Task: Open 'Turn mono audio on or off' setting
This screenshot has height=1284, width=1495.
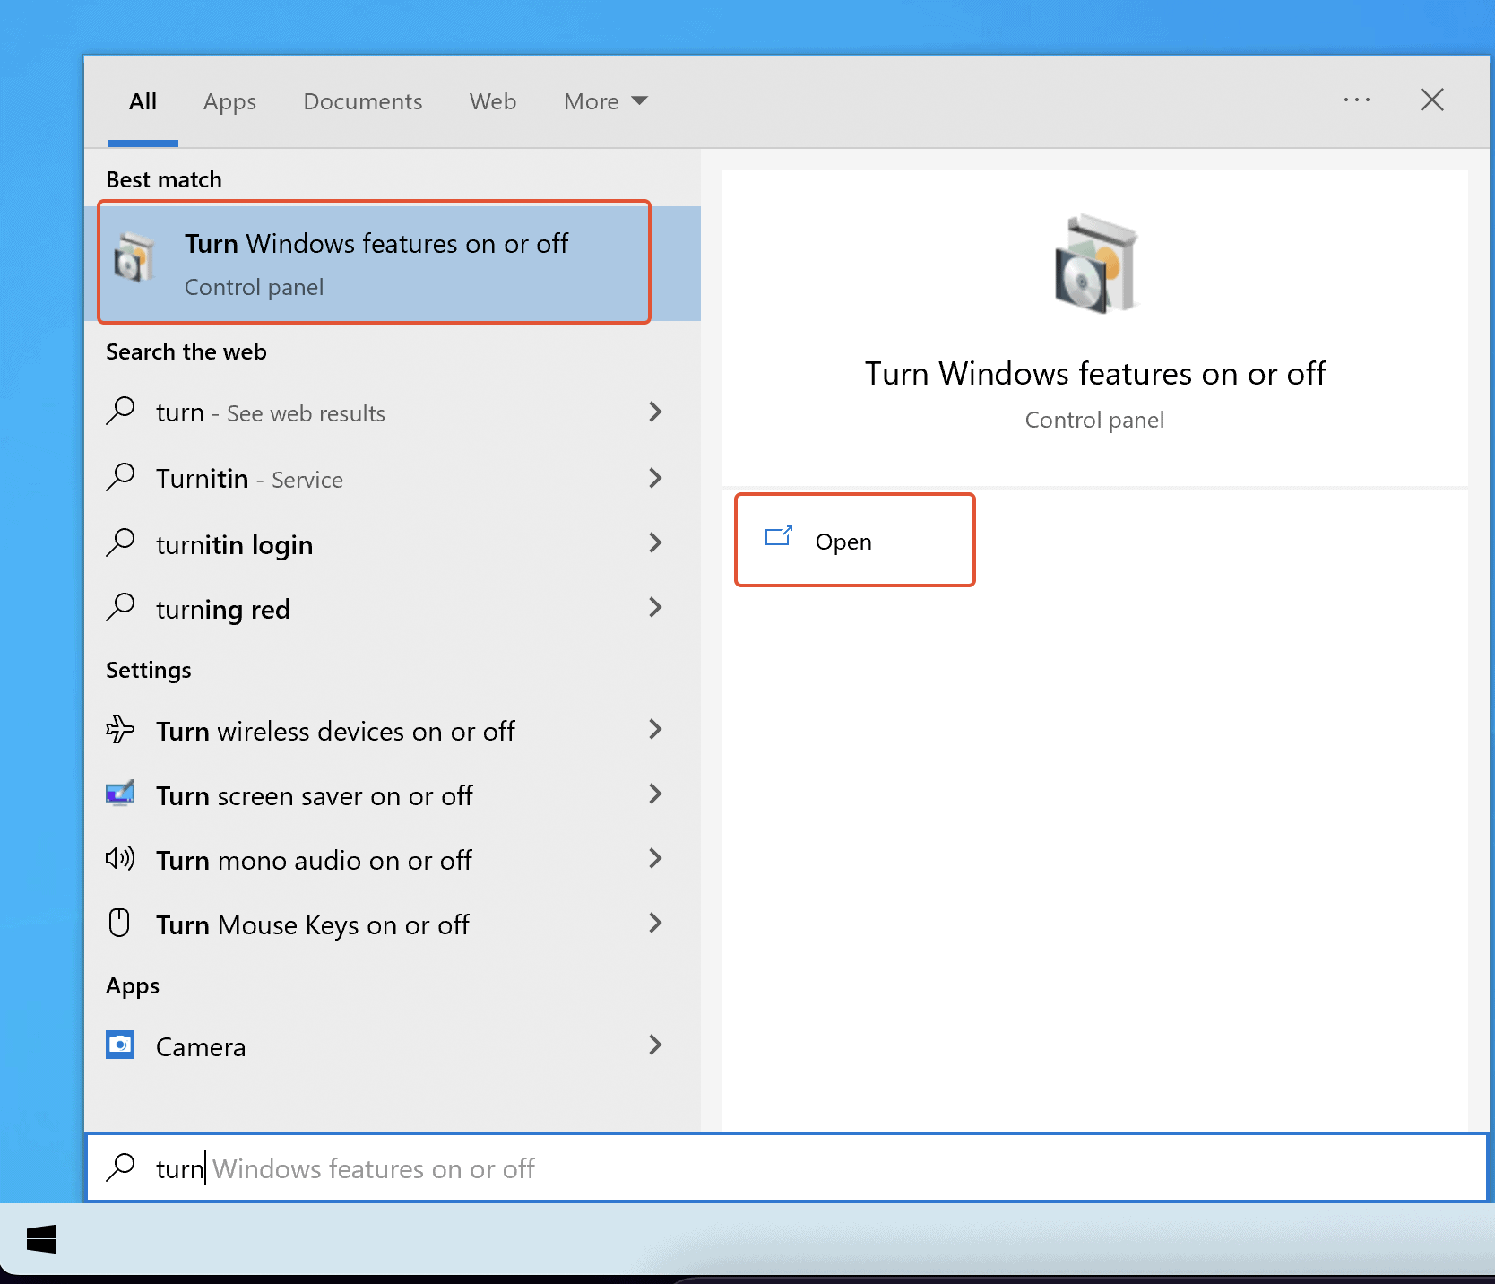Action: [x=392, y=859]
